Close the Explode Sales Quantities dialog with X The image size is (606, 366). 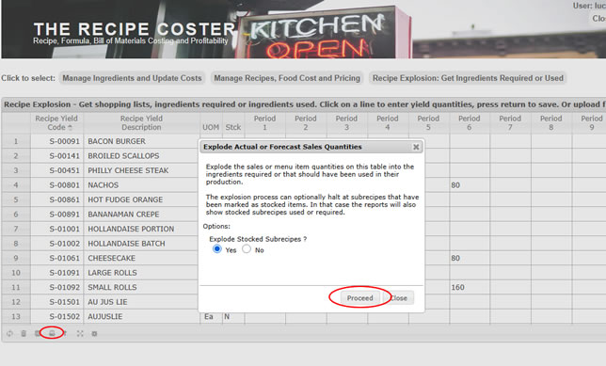click(416, 147)
